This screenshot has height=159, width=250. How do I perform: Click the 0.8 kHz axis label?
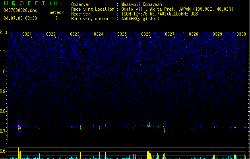pos(3,111)
